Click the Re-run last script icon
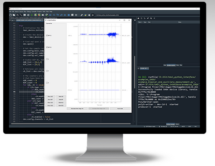Image resolution: width=215 pixels, height=166 pixels. point(47,15)
